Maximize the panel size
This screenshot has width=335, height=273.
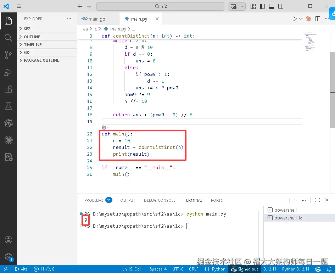[x=318, y=200]
